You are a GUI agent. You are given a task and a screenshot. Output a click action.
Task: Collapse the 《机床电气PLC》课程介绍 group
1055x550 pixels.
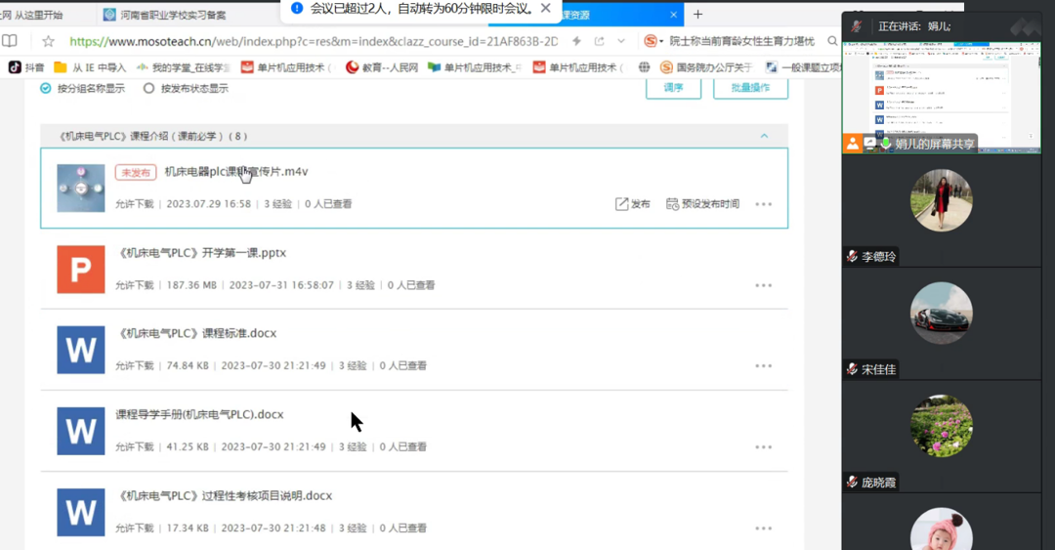click(x=764, y=136)
